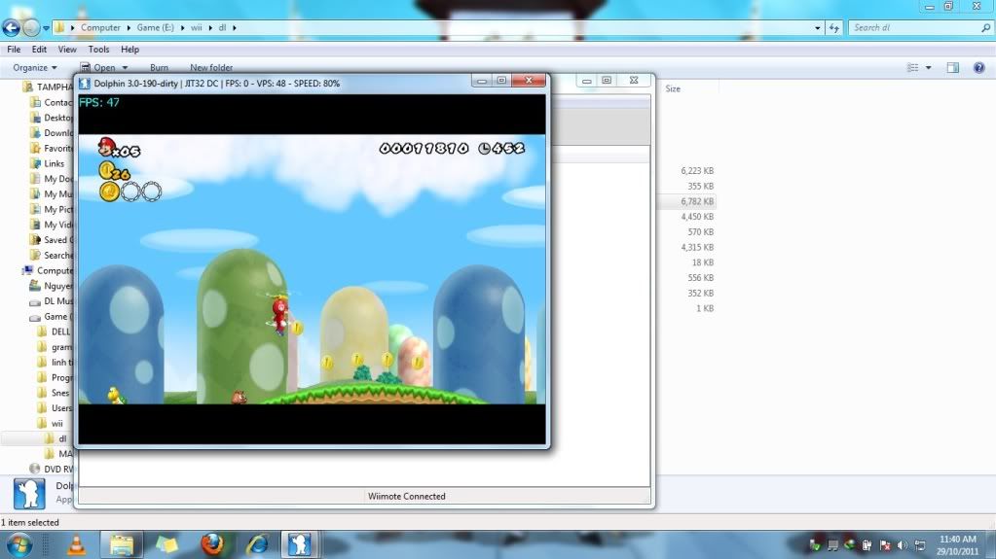Show the preview pane using its toolbar icon
996x559 pixels.
coord(953,67)
